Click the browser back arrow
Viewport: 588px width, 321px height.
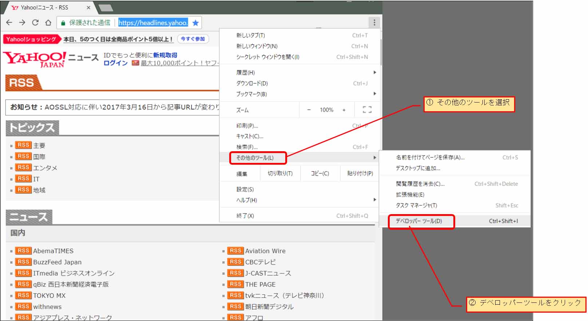9,23
